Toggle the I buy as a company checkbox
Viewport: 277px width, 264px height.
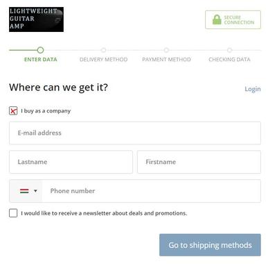[x=13, y=111]
